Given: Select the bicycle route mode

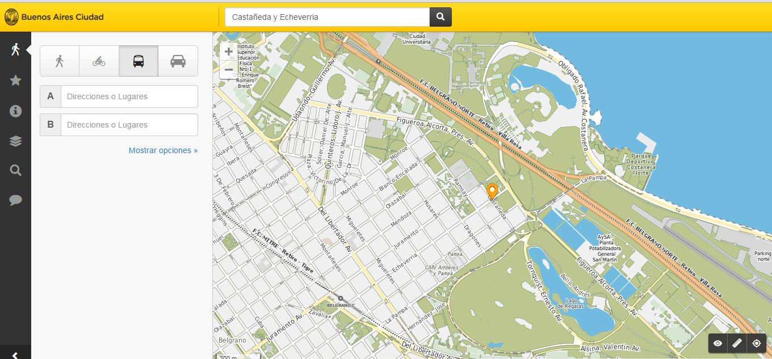Looking at the screenshot, I should point(99,61).
